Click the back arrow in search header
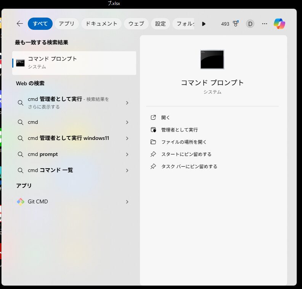 click(x=20, y=24)
